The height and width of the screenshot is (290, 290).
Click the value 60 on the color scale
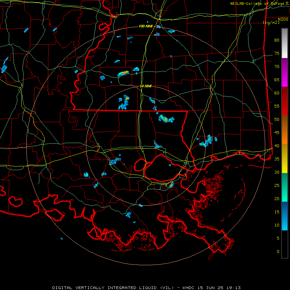[277, 93]
